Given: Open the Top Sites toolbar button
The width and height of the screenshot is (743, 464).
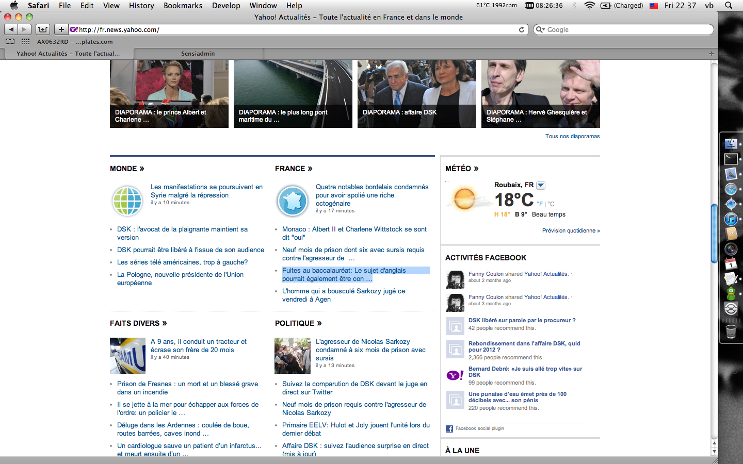Looking at the screenshot, I should click(43, 29).
